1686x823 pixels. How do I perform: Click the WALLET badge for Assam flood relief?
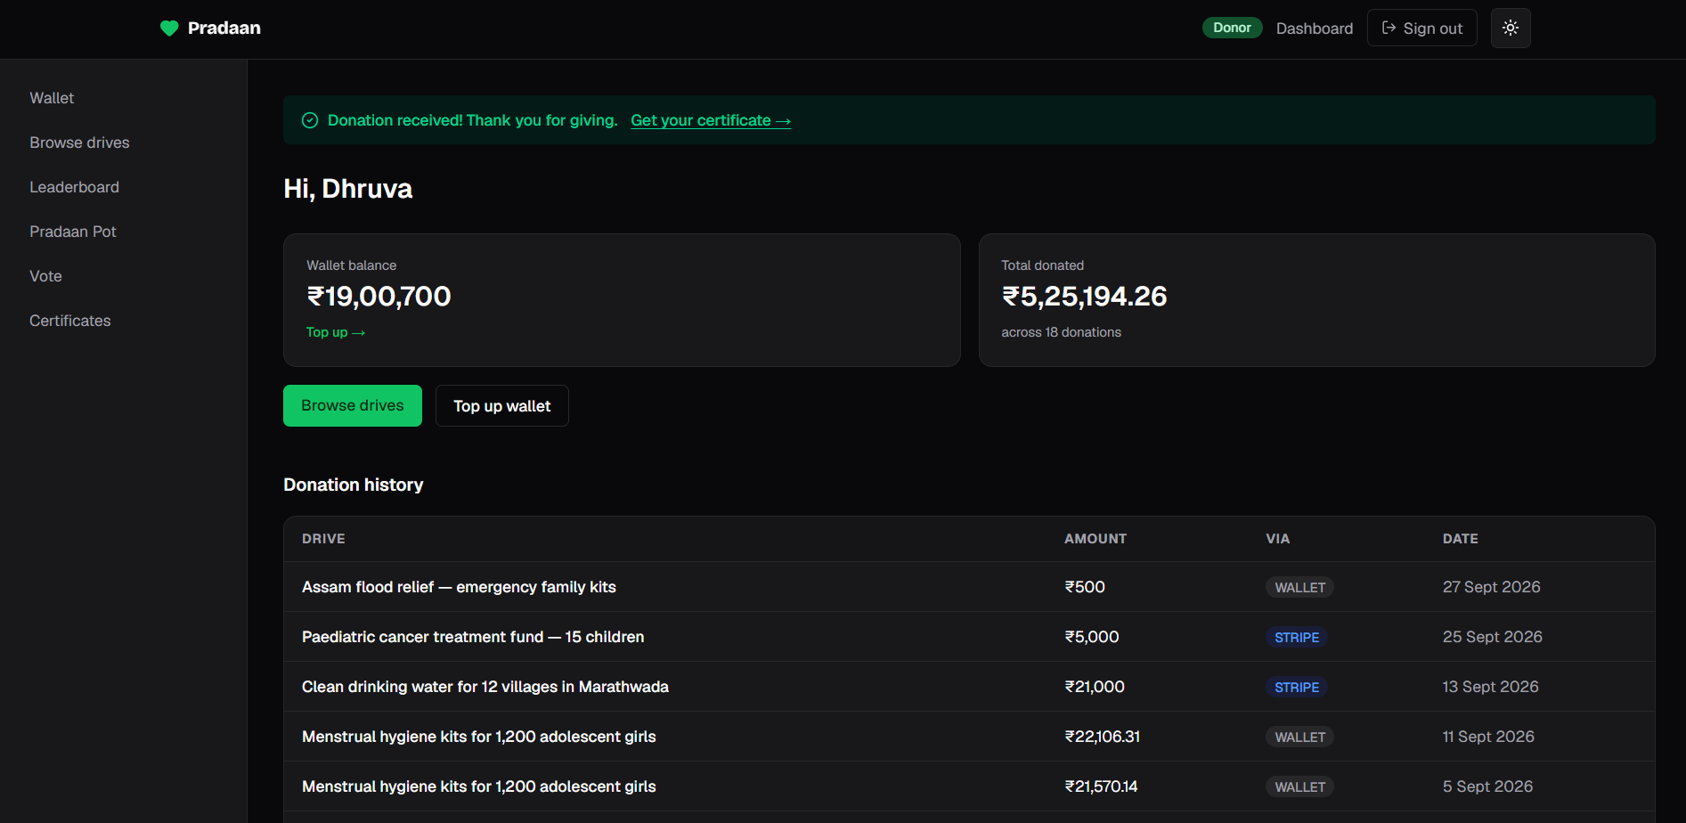[1299, 587]
